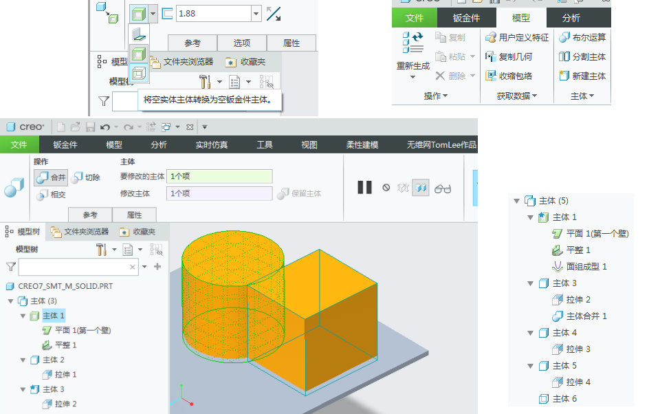Image resolution: width=660 pixels, height=414 pixels.
Task: Open the 属性 panel in the dashboard
Action: pyautogui.click(x=134, y=215)
